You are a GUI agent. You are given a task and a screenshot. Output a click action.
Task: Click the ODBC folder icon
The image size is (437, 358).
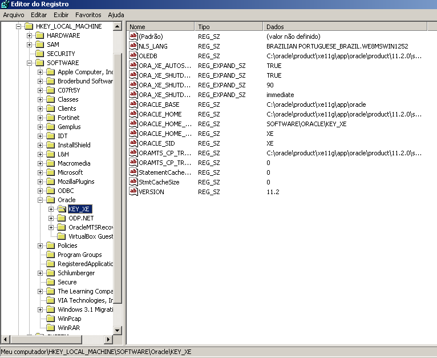point(51,191)
